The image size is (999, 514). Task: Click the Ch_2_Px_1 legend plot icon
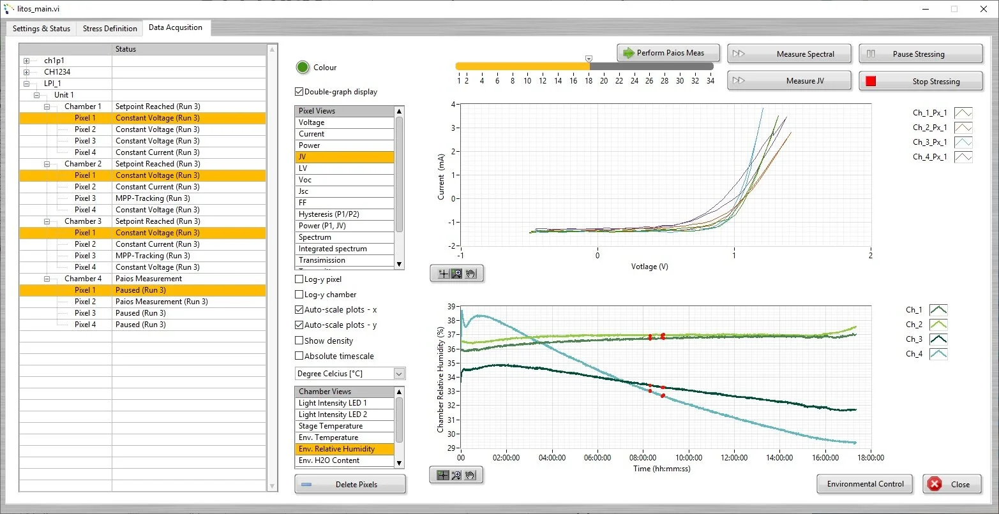pos(963,128)
